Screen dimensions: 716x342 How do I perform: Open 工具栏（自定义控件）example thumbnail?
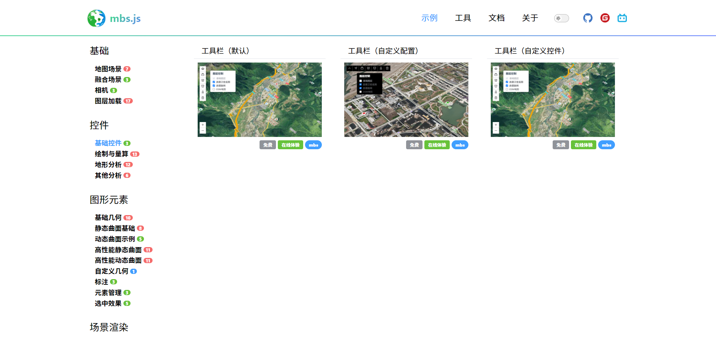(x=553, y=100)
